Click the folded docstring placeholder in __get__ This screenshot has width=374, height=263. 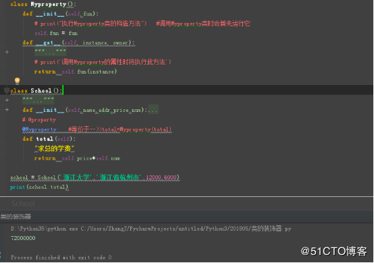pos(51,52)
